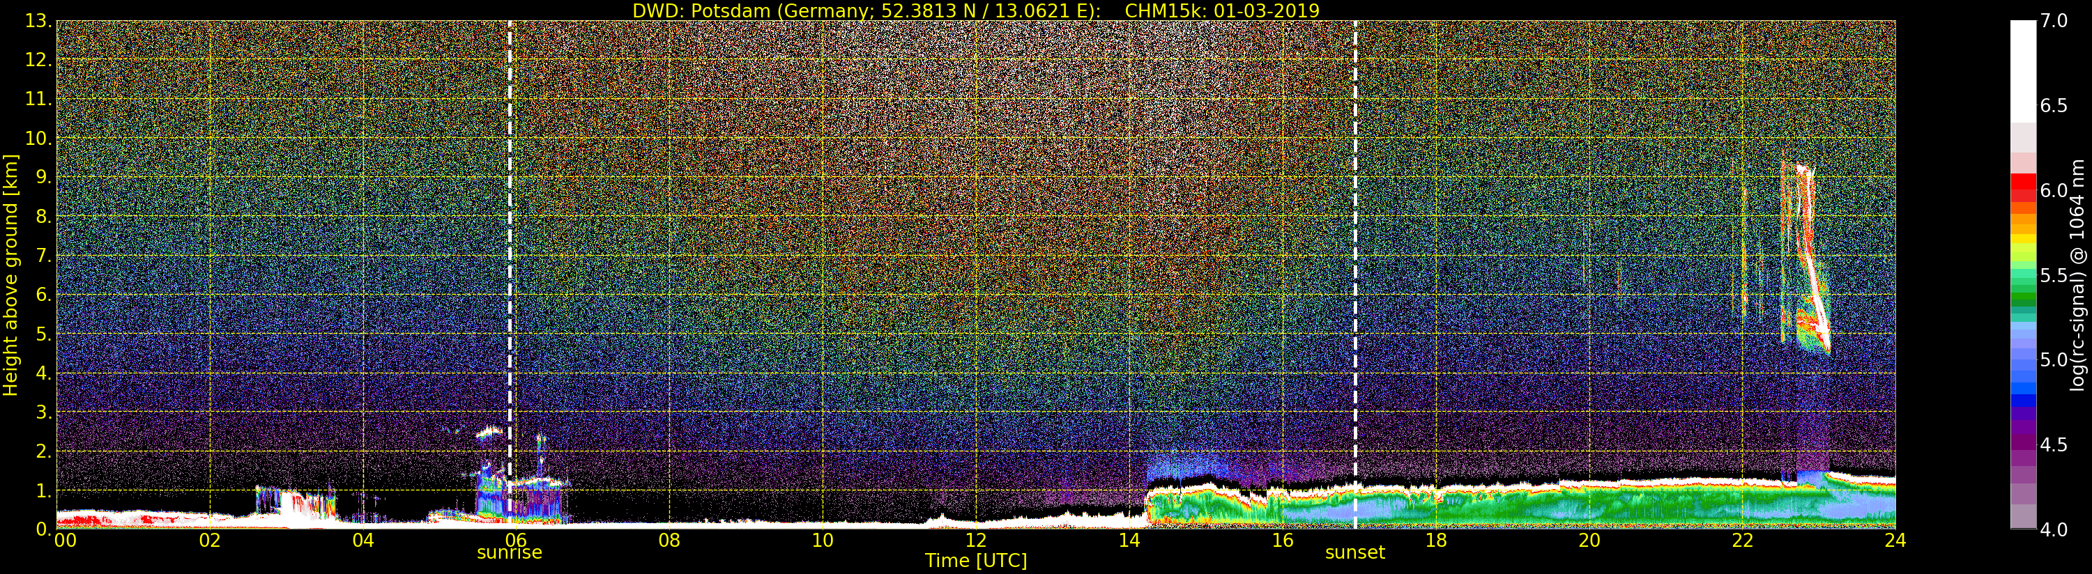Click the 'CHM15k: 01-03-2019' title text
The width and height of the screenshot is (2092, 574).
click(1221, 10)
